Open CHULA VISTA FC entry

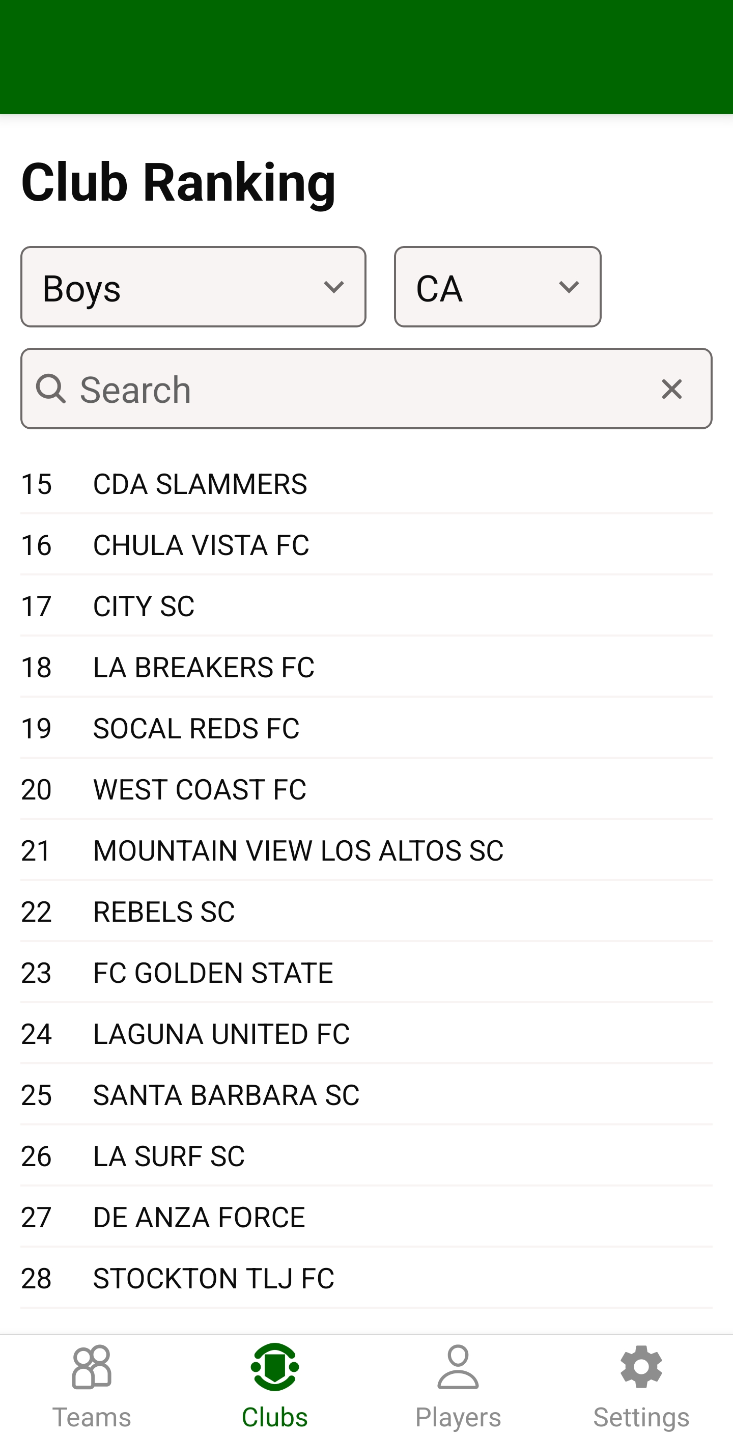click(x=366, y=545)
